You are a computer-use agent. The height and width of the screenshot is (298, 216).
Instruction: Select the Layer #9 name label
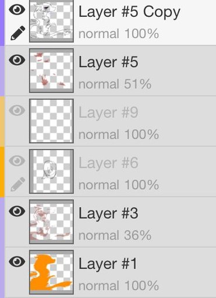tap(108, 112)
